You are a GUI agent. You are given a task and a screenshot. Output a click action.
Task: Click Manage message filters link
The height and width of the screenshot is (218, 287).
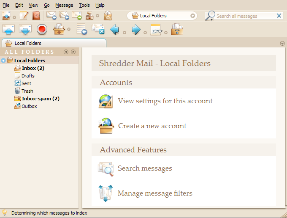tap(155, 193)
